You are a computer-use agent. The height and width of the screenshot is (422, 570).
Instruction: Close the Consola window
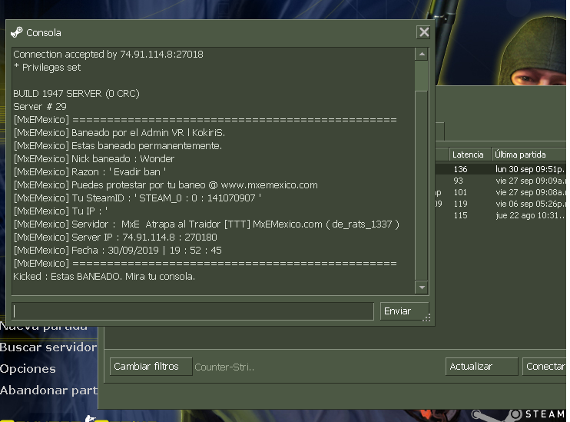click(x=423, y=32)
